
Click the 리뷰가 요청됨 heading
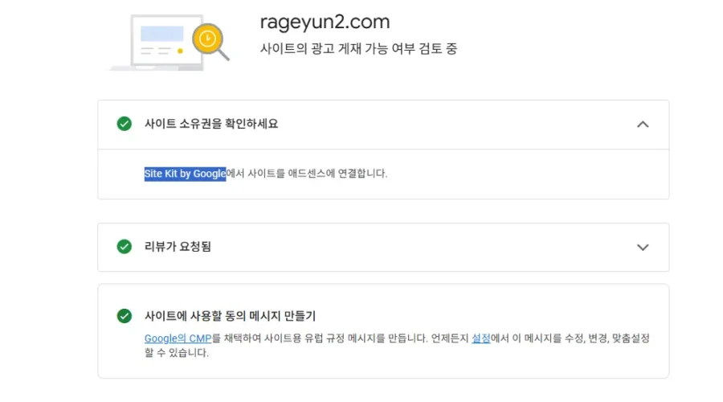click(178, 247)
